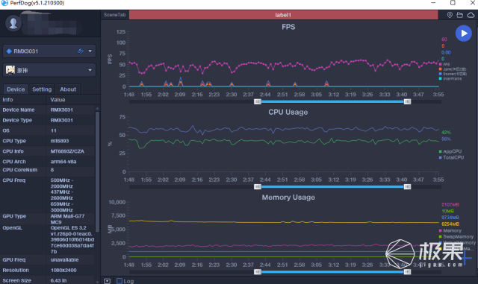
Task: Open the RMX3031 device dropdown
Action: tap(90, 51)
